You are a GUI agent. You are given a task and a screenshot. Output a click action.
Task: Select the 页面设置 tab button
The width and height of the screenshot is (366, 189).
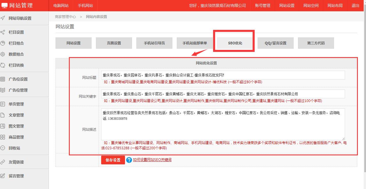point(114,43)
